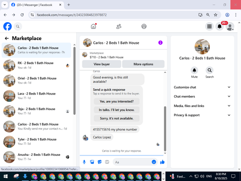Image resolution: width=241 pixels, height=181 pixels.
Task: Open Chrome profile icon
Action: (227, 15)
